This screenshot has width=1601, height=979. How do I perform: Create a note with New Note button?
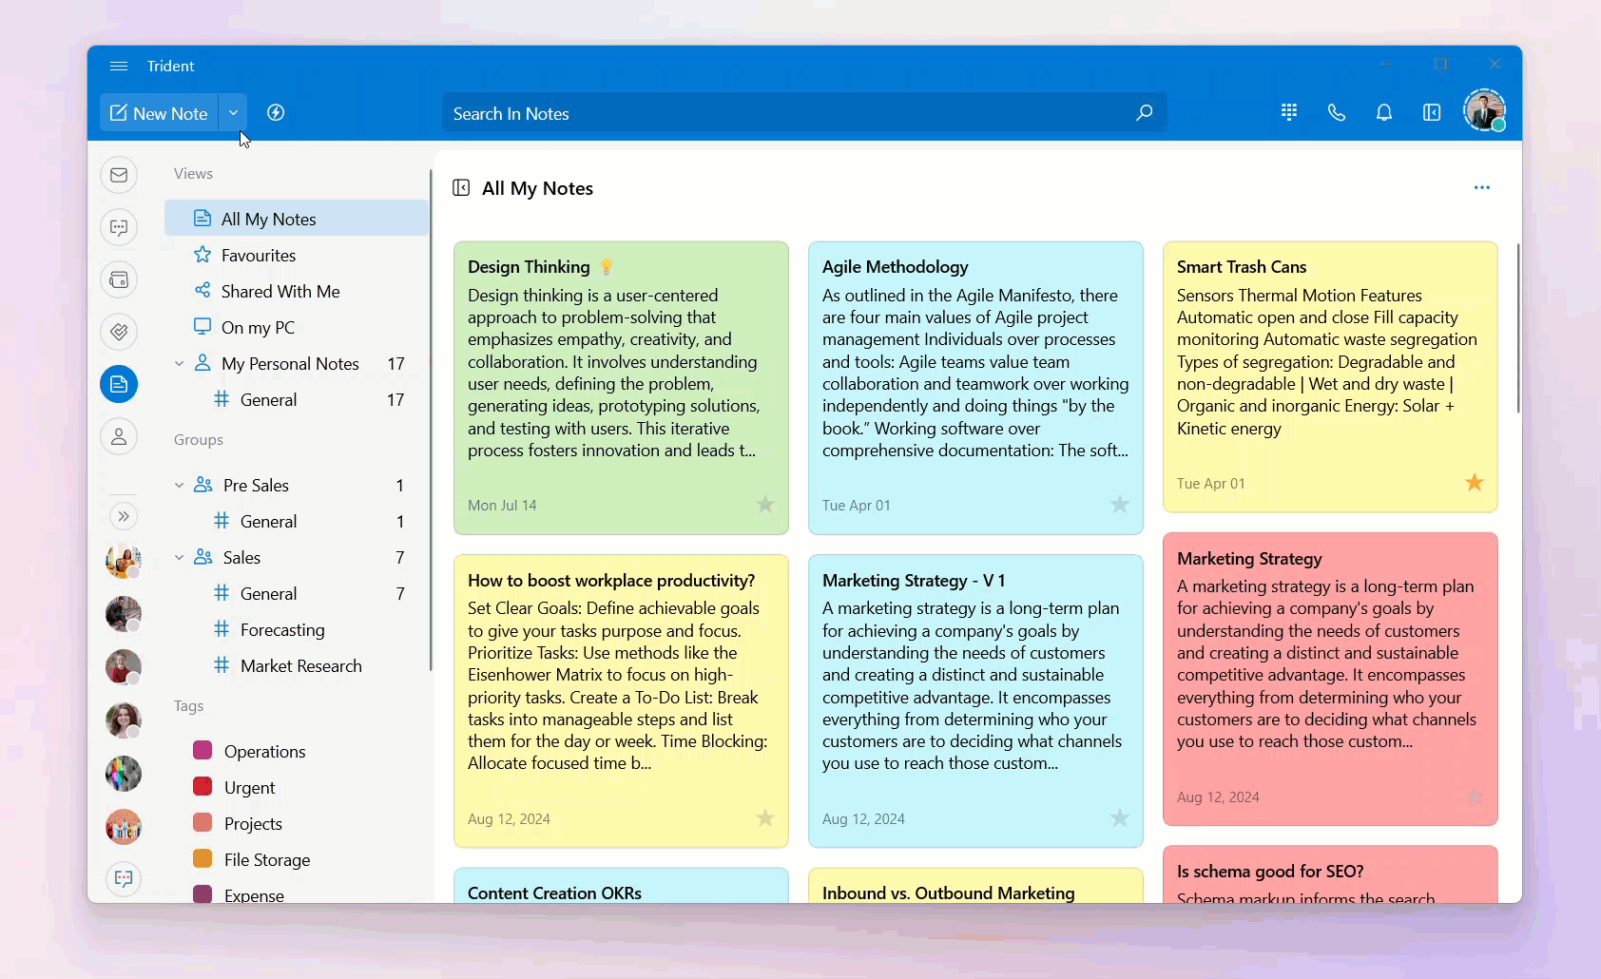[159, 113]
